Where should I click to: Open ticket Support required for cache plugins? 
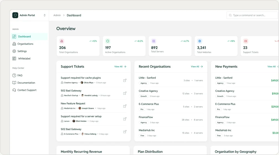click(x=81, y=78)
